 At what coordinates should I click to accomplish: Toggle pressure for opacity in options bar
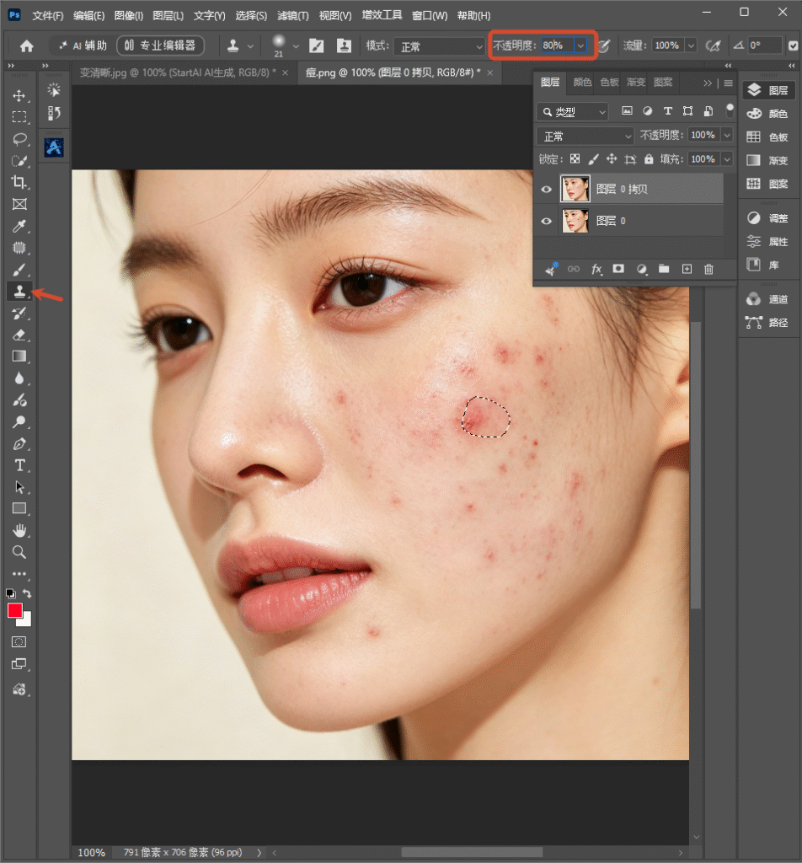[604, 46]
